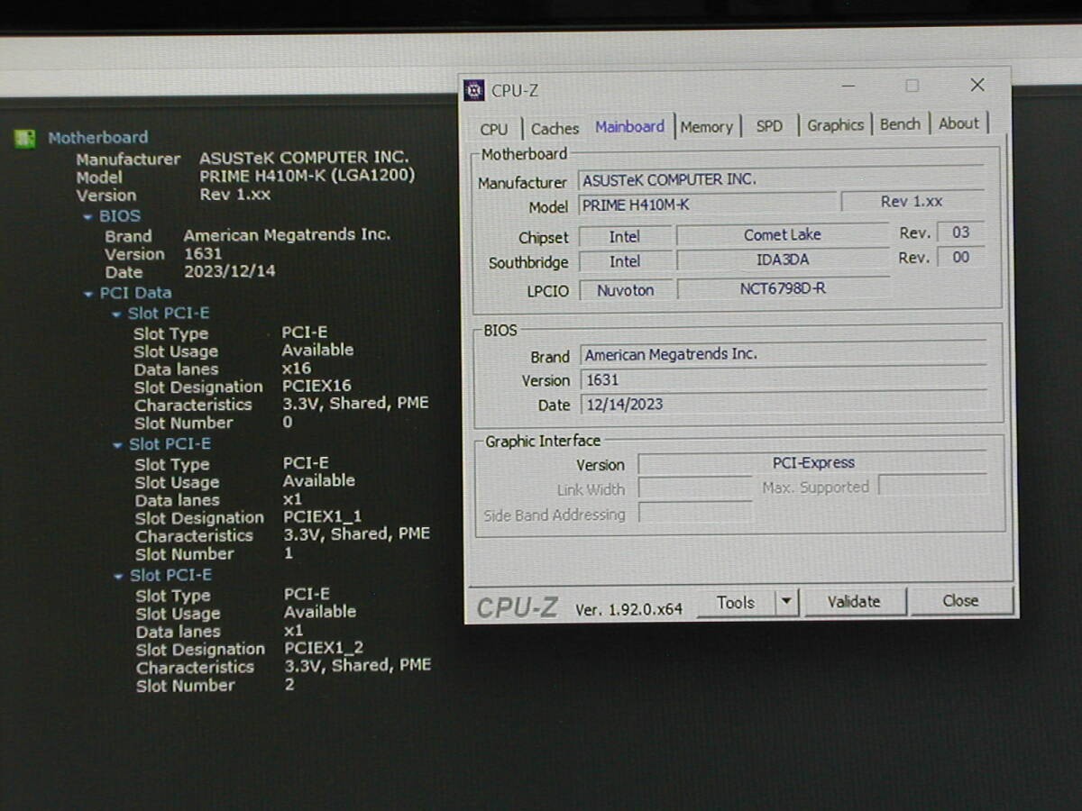Switch to the CPU tab
Image resolution: width=1082 pixels, height=811 pixels.
pos(494,128)
